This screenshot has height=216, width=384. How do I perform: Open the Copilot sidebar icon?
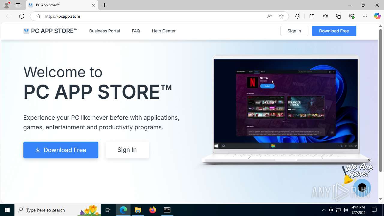(377, 16)
